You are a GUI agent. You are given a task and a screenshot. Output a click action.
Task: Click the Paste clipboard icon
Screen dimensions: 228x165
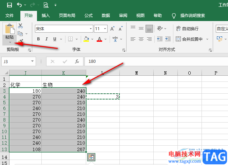(10, 29)
